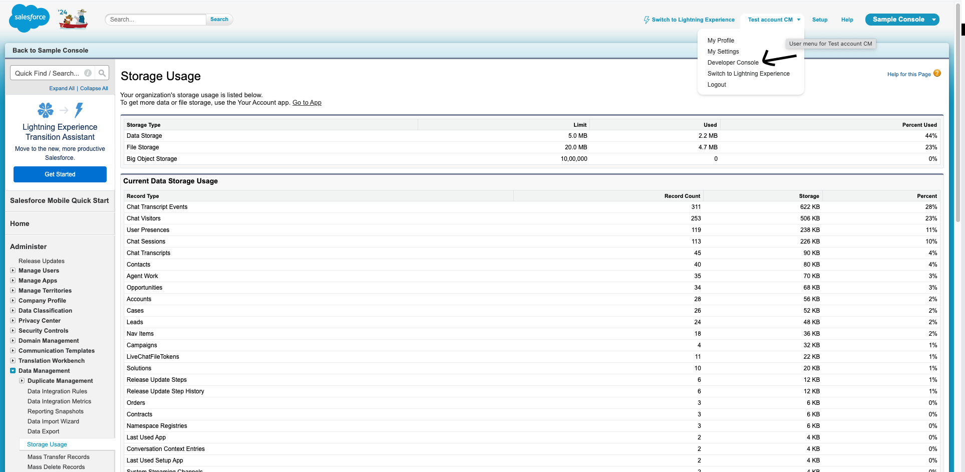Click the '24 seasonal mascot logo

73,19
